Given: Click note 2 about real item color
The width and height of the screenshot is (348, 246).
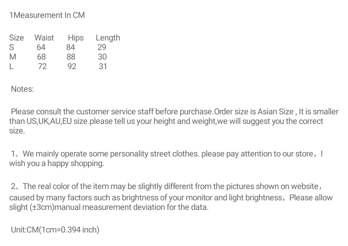Looking at the screenshot, I should pos(165,186).
